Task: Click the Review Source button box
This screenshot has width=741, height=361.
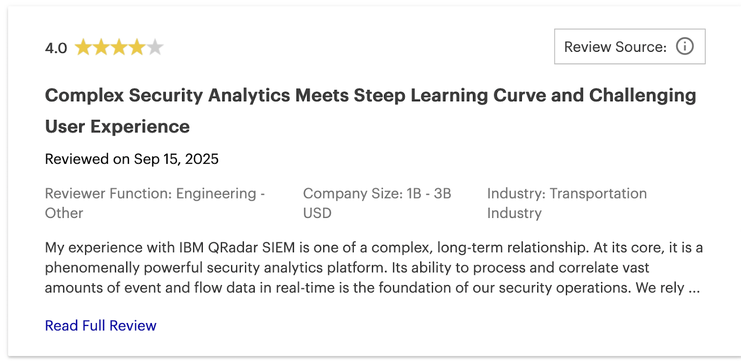Action: [x=630, y=46]
